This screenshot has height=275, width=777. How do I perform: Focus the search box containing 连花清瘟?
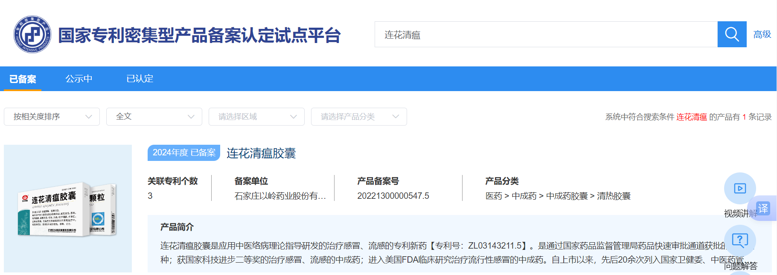[546, 34]
